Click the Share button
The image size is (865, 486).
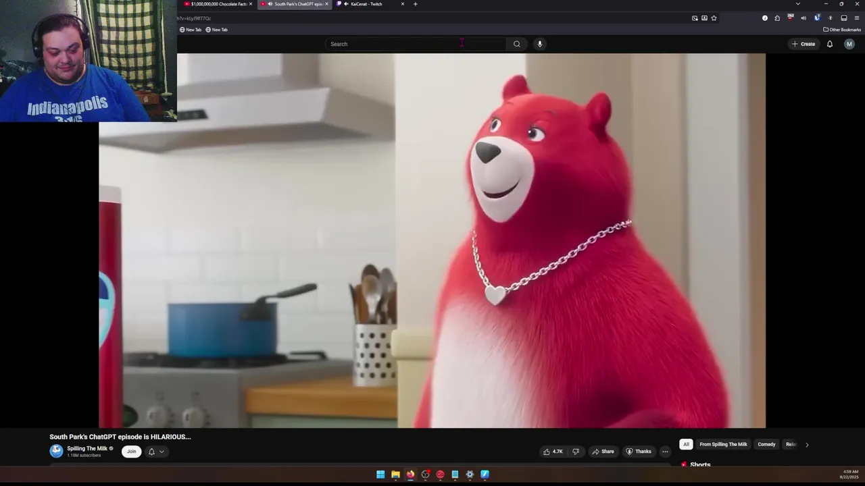[603, 452]
